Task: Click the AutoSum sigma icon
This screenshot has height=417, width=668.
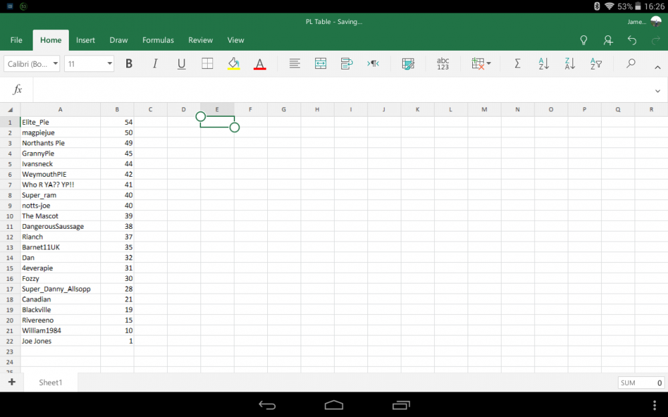Action: pos(516,63)
